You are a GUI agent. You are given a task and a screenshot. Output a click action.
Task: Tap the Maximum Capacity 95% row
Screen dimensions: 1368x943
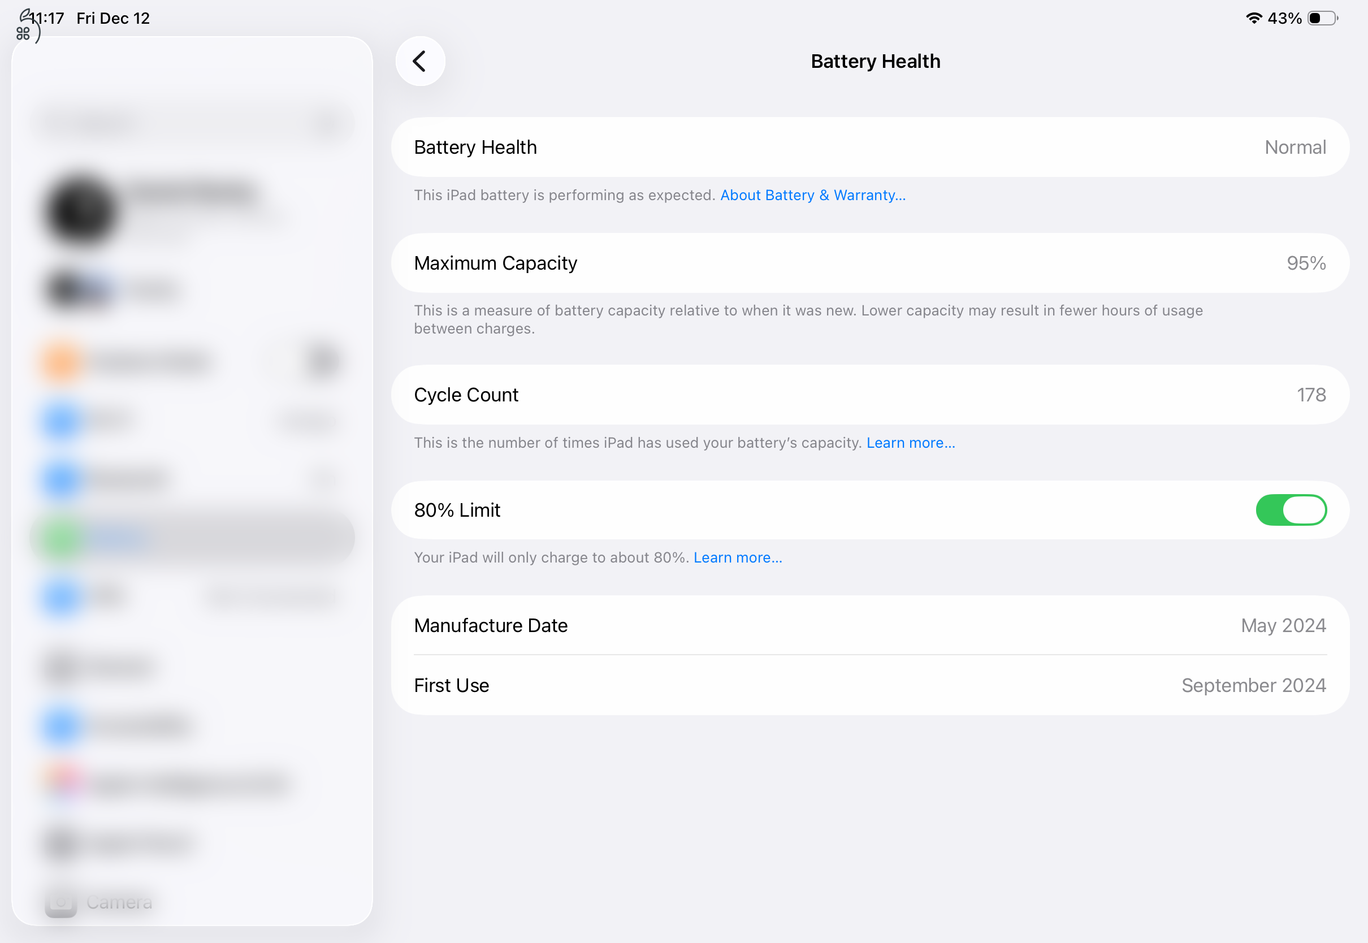(869, 263)
